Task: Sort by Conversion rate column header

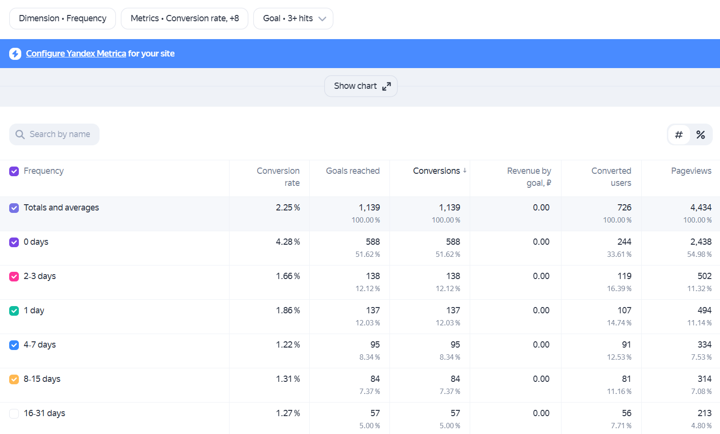Action: [278, 177]
